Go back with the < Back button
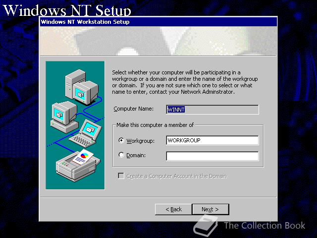 [173, 209]
